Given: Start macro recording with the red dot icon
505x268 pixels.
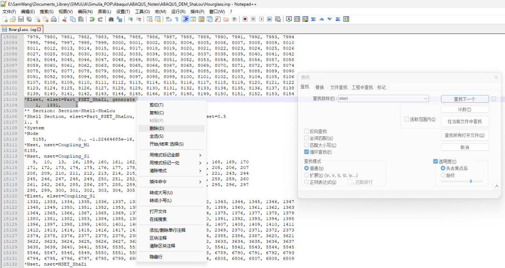Looking at the screenshot, I should [x=245, y=19].
